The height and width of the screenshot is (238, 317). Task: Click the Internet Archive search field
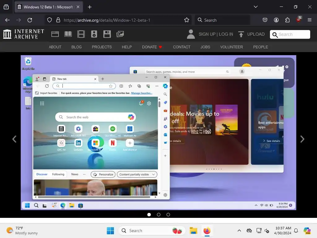[x=290, y=34]
